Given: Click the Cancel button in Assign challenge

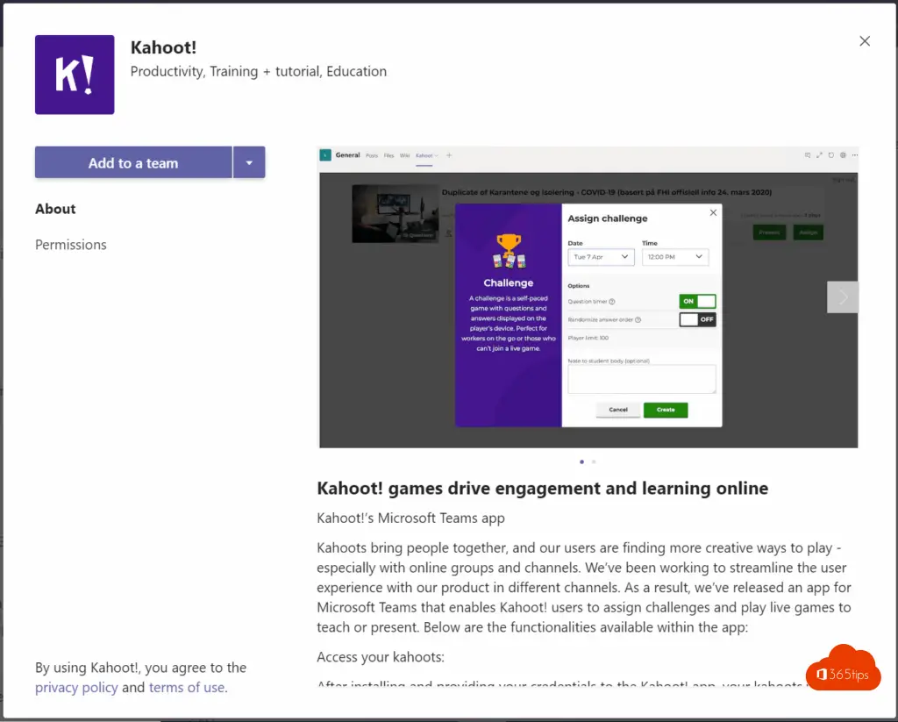Looking at the screenshot, I should pyautogui.click(x=618, y=410).
